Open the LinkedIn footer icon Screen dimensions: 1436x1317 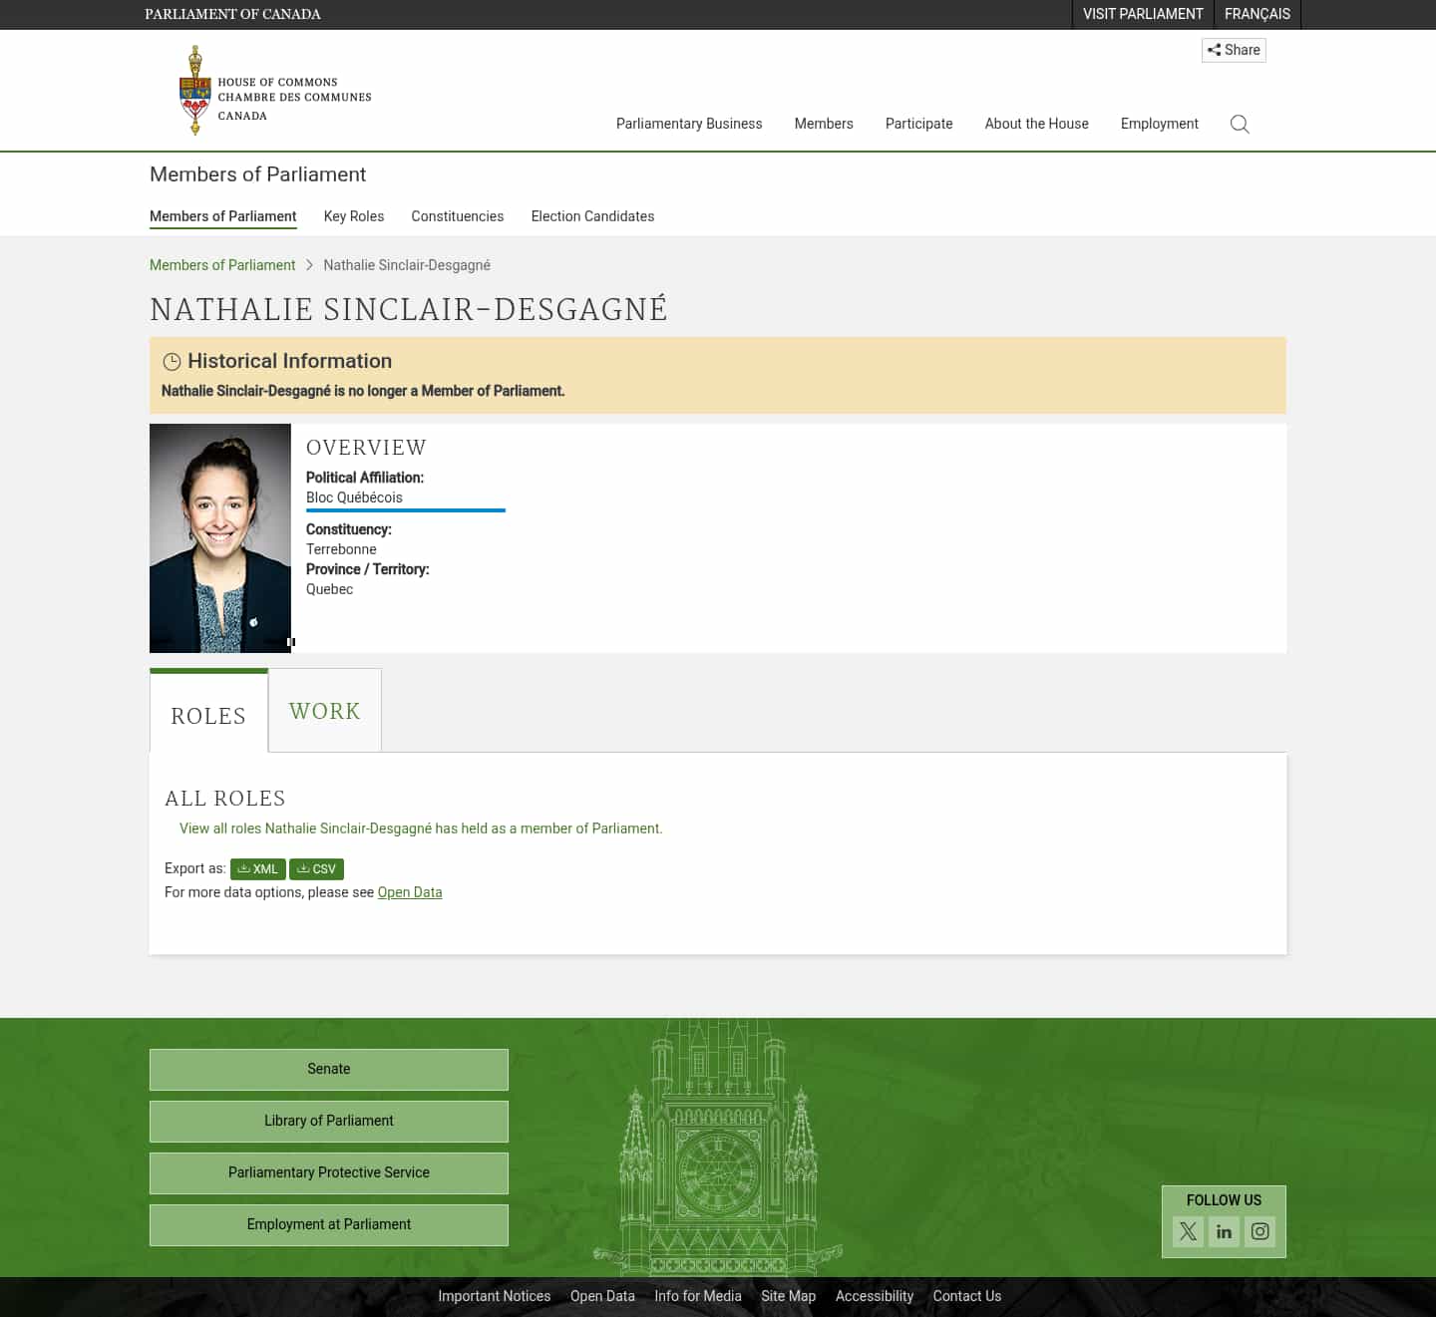(1224, 1231)
